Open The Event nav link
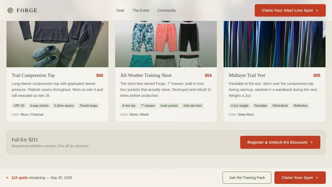This screenshot has height=187, width=332. click(141, 10)
